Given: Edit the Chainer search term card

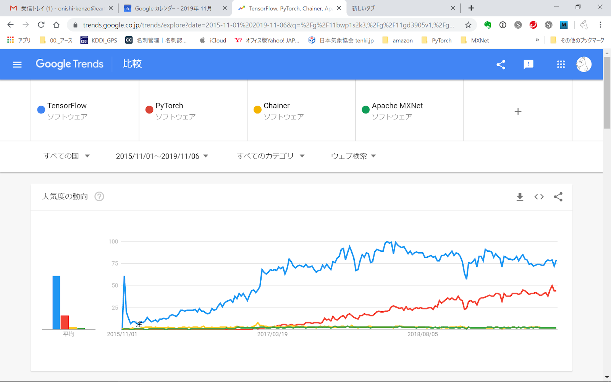Looking at the screenshot, I should pos(301,110).
